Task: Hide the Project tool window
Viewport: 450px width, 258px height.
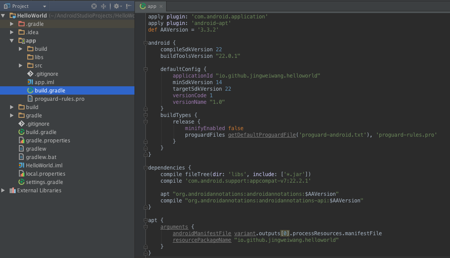Action: (128, 6)
